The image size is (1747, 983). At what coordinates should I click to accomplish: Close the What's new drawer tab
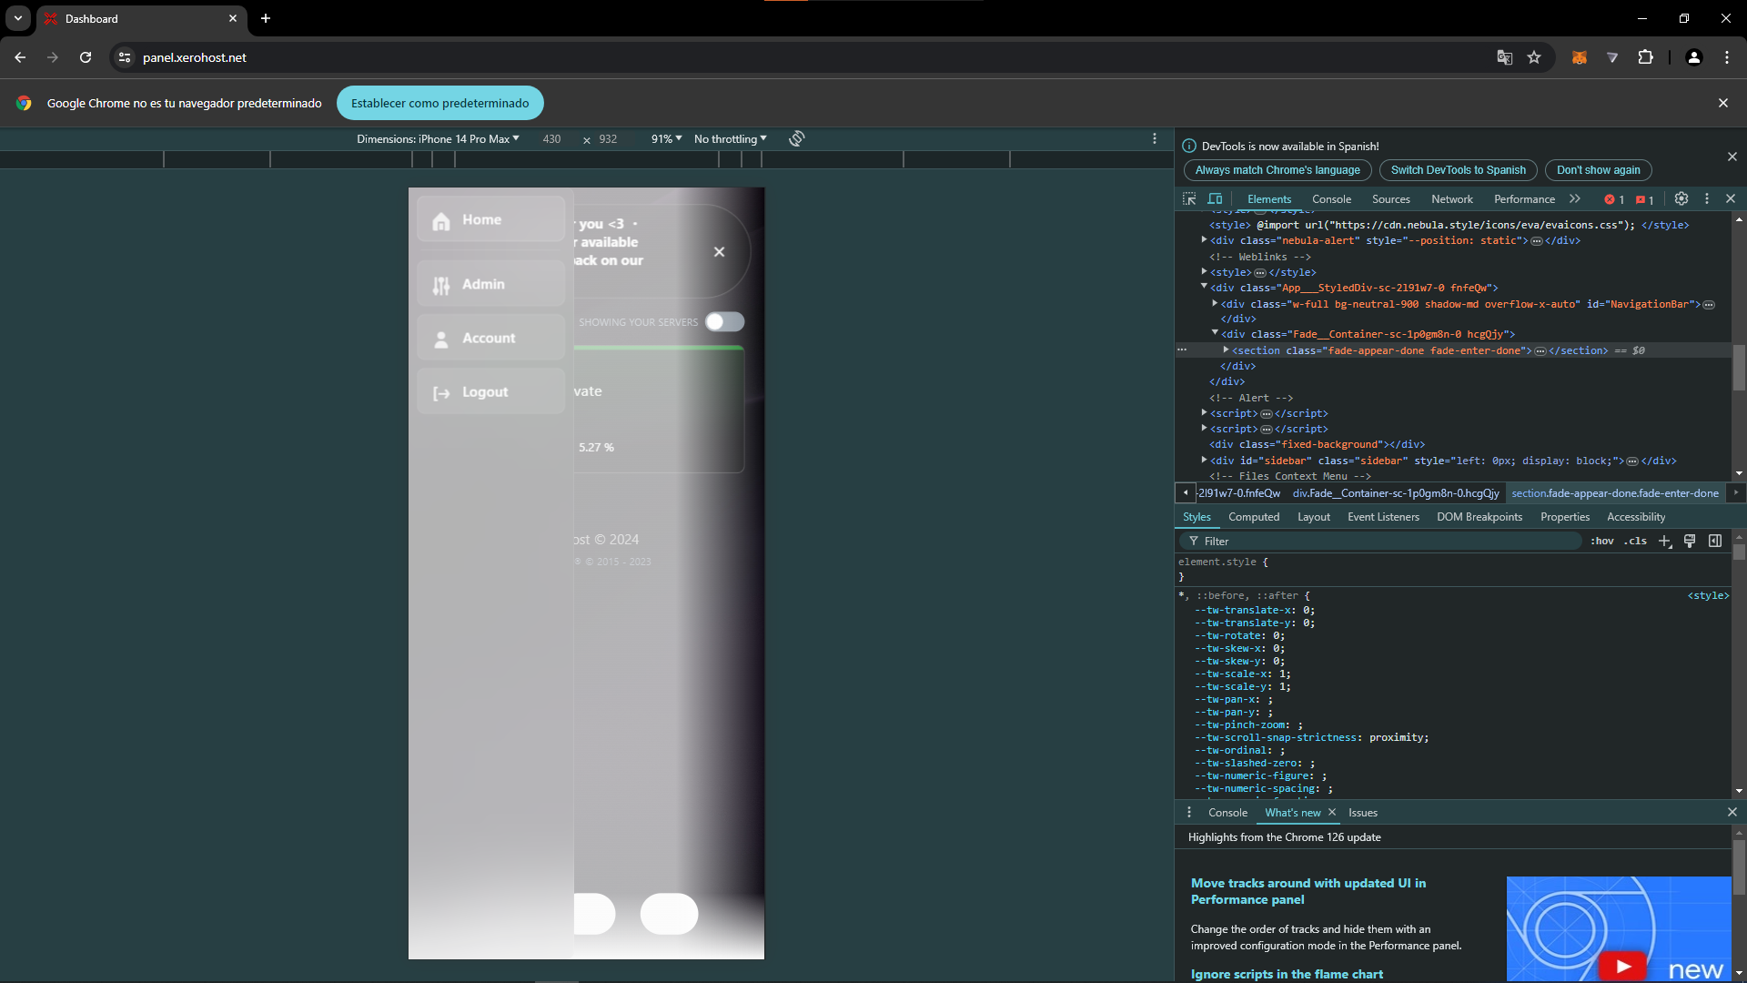click(x=1332, y=812)
